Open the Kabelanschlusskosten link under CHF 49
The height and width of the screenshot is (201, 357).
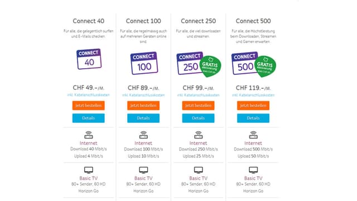pyautogui.click(x=88, y=95)
